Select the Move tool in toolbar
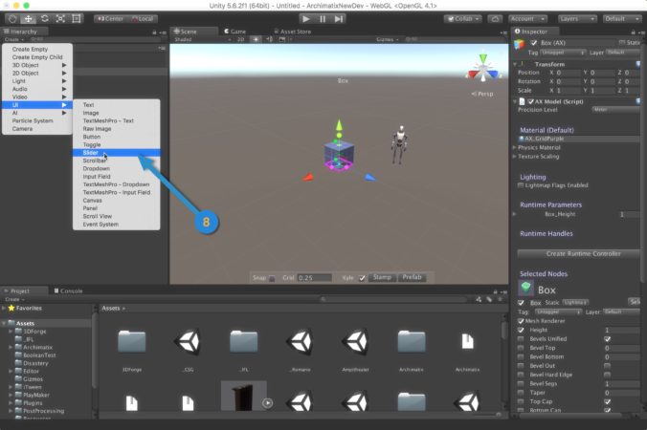 (28, 19)
